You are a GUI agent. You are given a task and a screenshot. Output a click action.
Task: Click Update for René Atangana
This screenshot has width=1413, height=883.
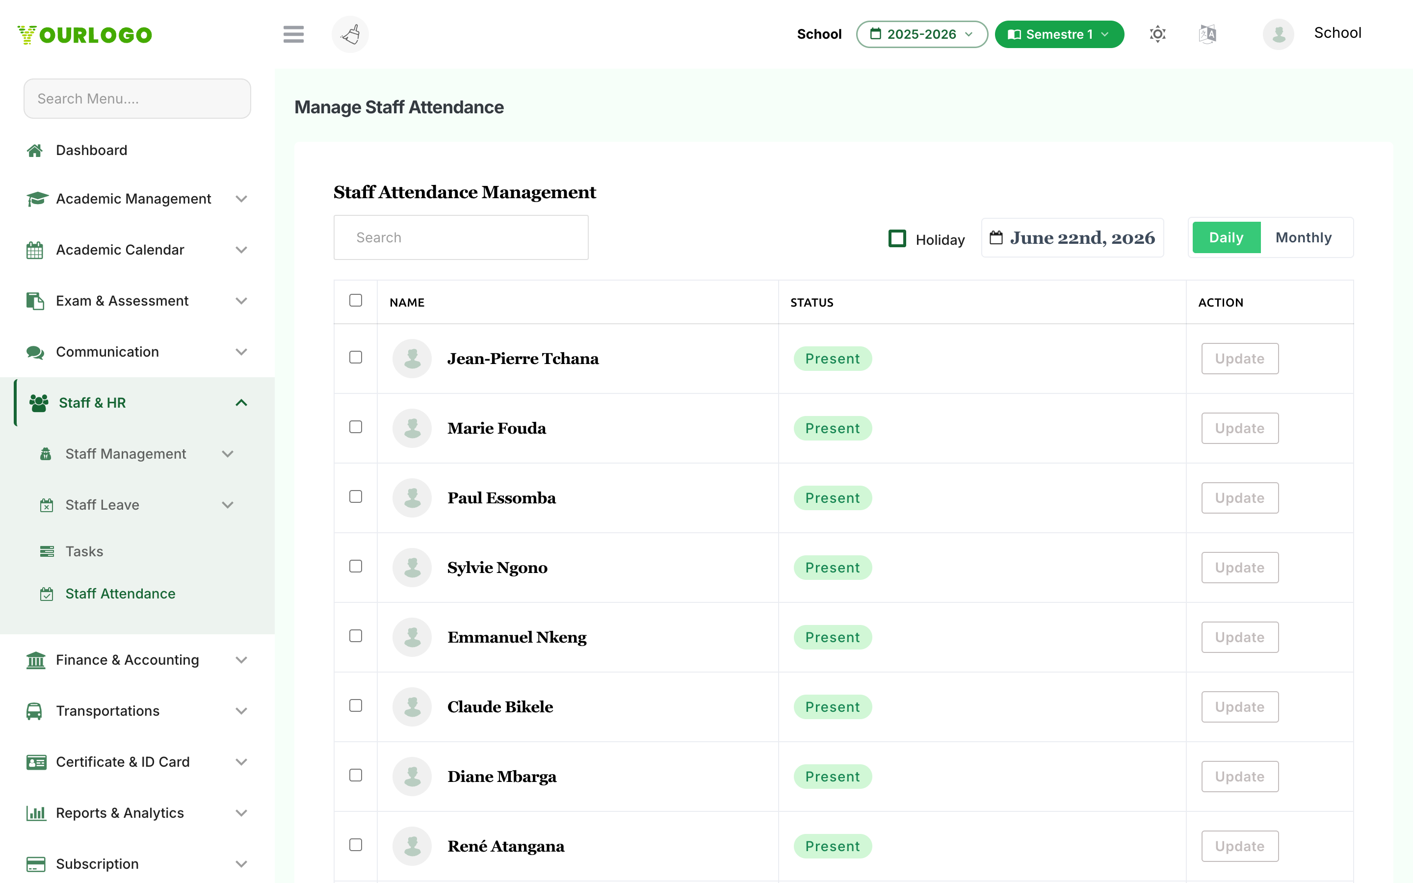[1240, 846]
